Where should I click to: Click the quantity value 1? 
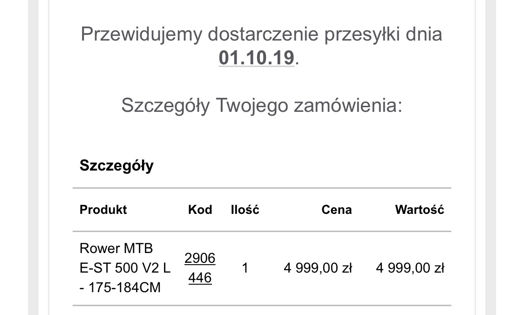245,268
